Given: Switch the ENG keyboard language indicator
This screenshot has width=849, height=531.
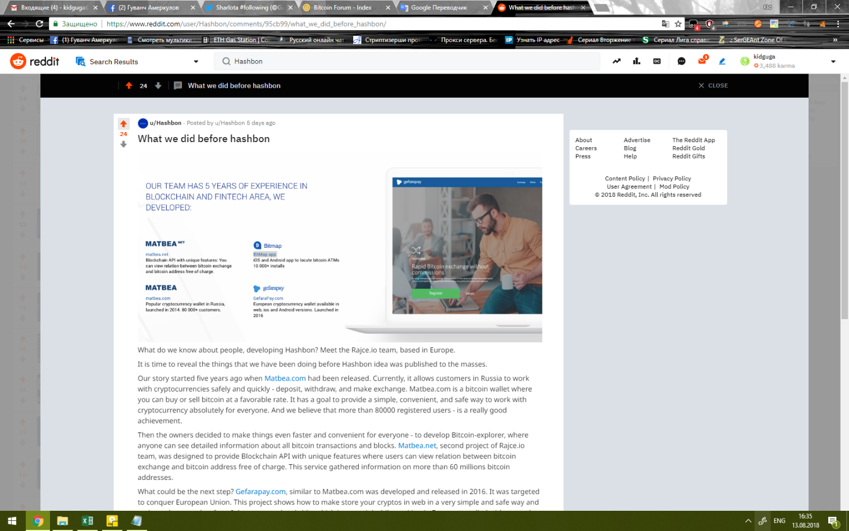Looking at the screenshot, I should pos(779,521).
